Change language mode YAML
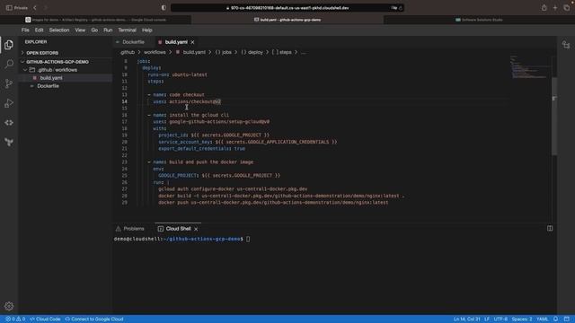575x323 pixels. pos(542,319)
